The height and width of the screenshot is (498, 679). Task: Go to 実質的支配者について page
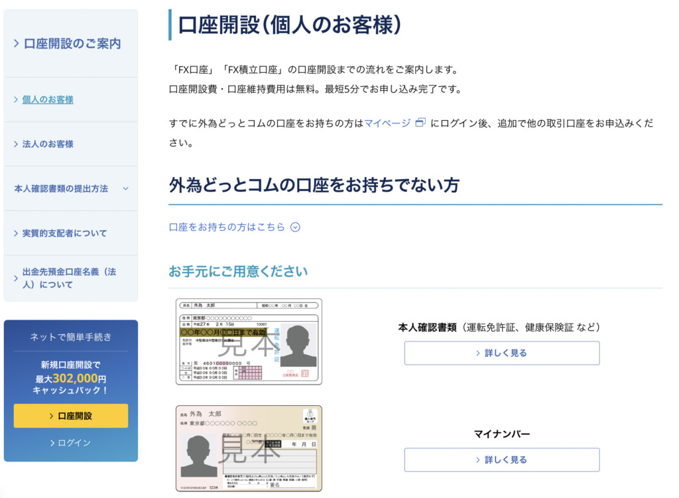coord(64,233)
